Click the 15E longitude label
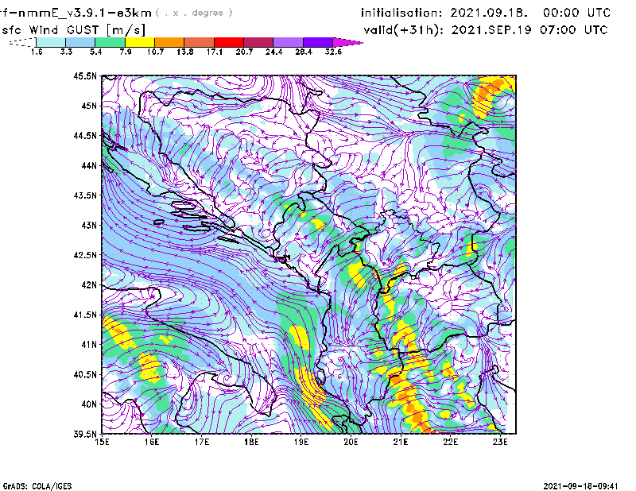The width and height of the screenshot is (636, 491). pyautogui.click(x=102, y=442)
